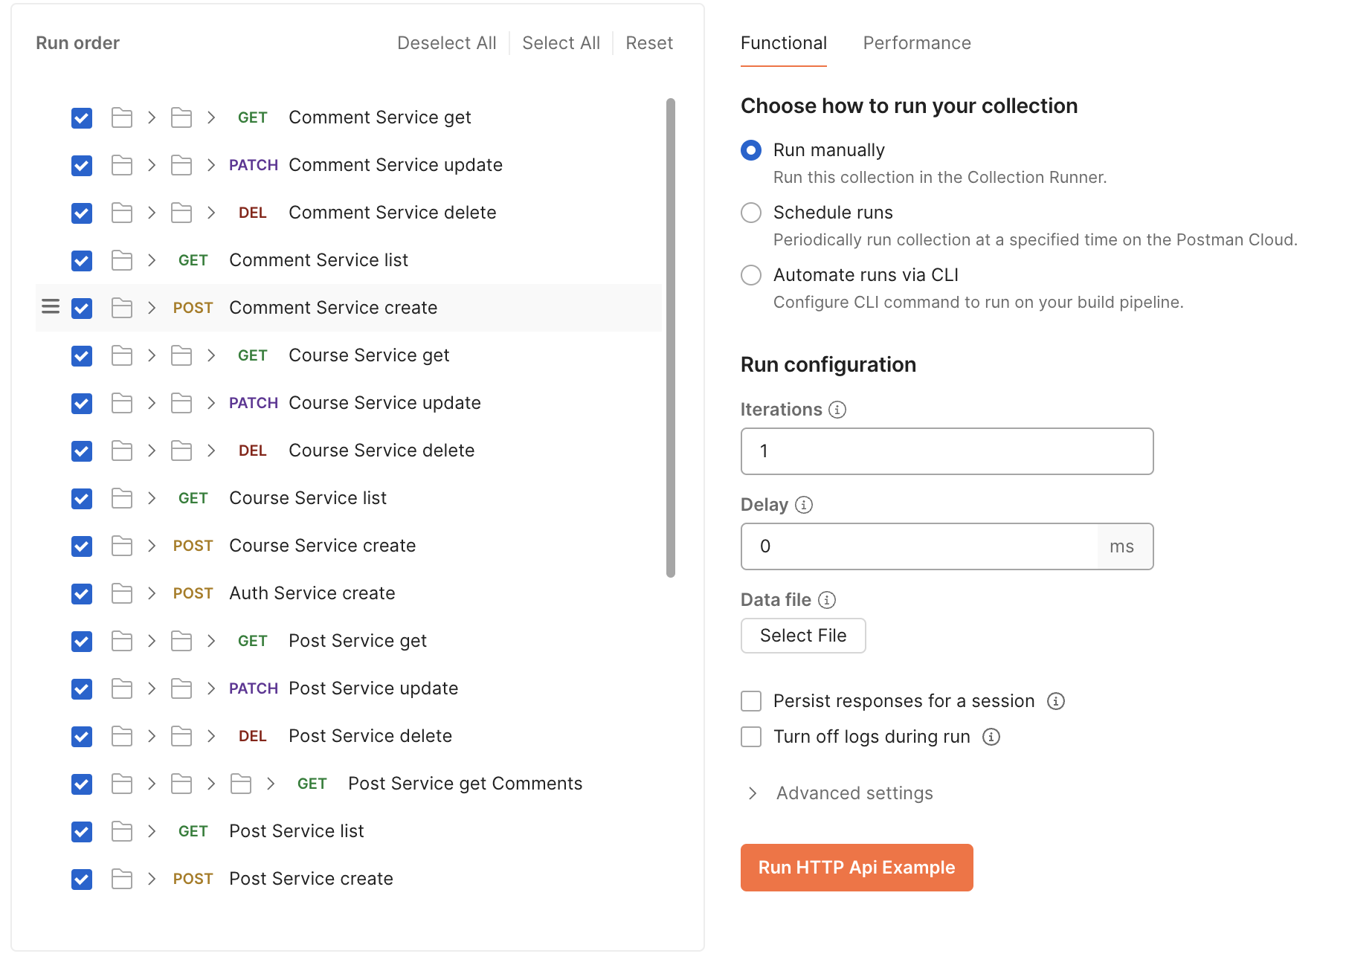The image size is (1349, 968).
Task: Uncheck the Comment Service get request
Action: click(x=82, y=118)
